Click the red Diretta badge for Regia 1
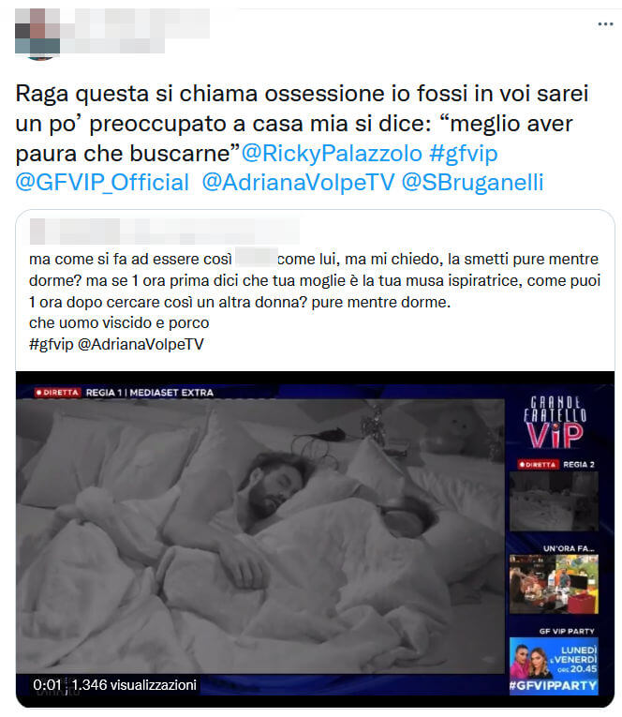 pyautogui.click(x=57, y=393)
